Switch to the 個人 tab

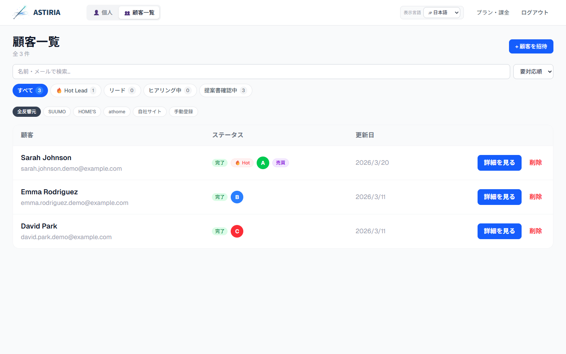pyautogui.click(x=103, y=13)
